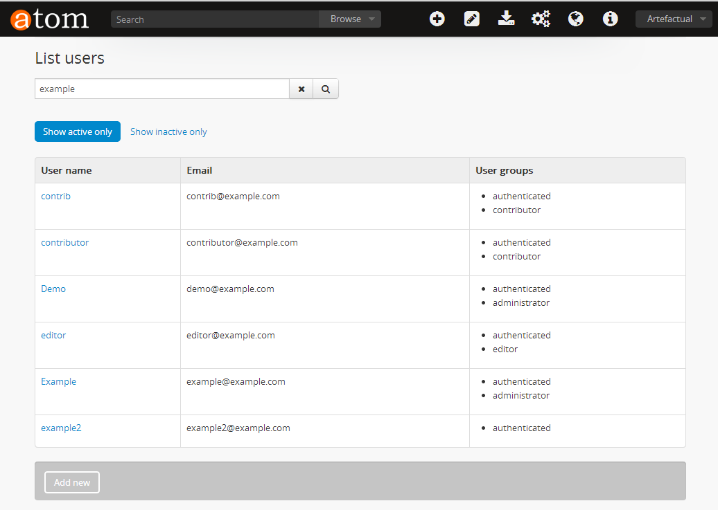Click the Add new button

click(x=72, y=482)
